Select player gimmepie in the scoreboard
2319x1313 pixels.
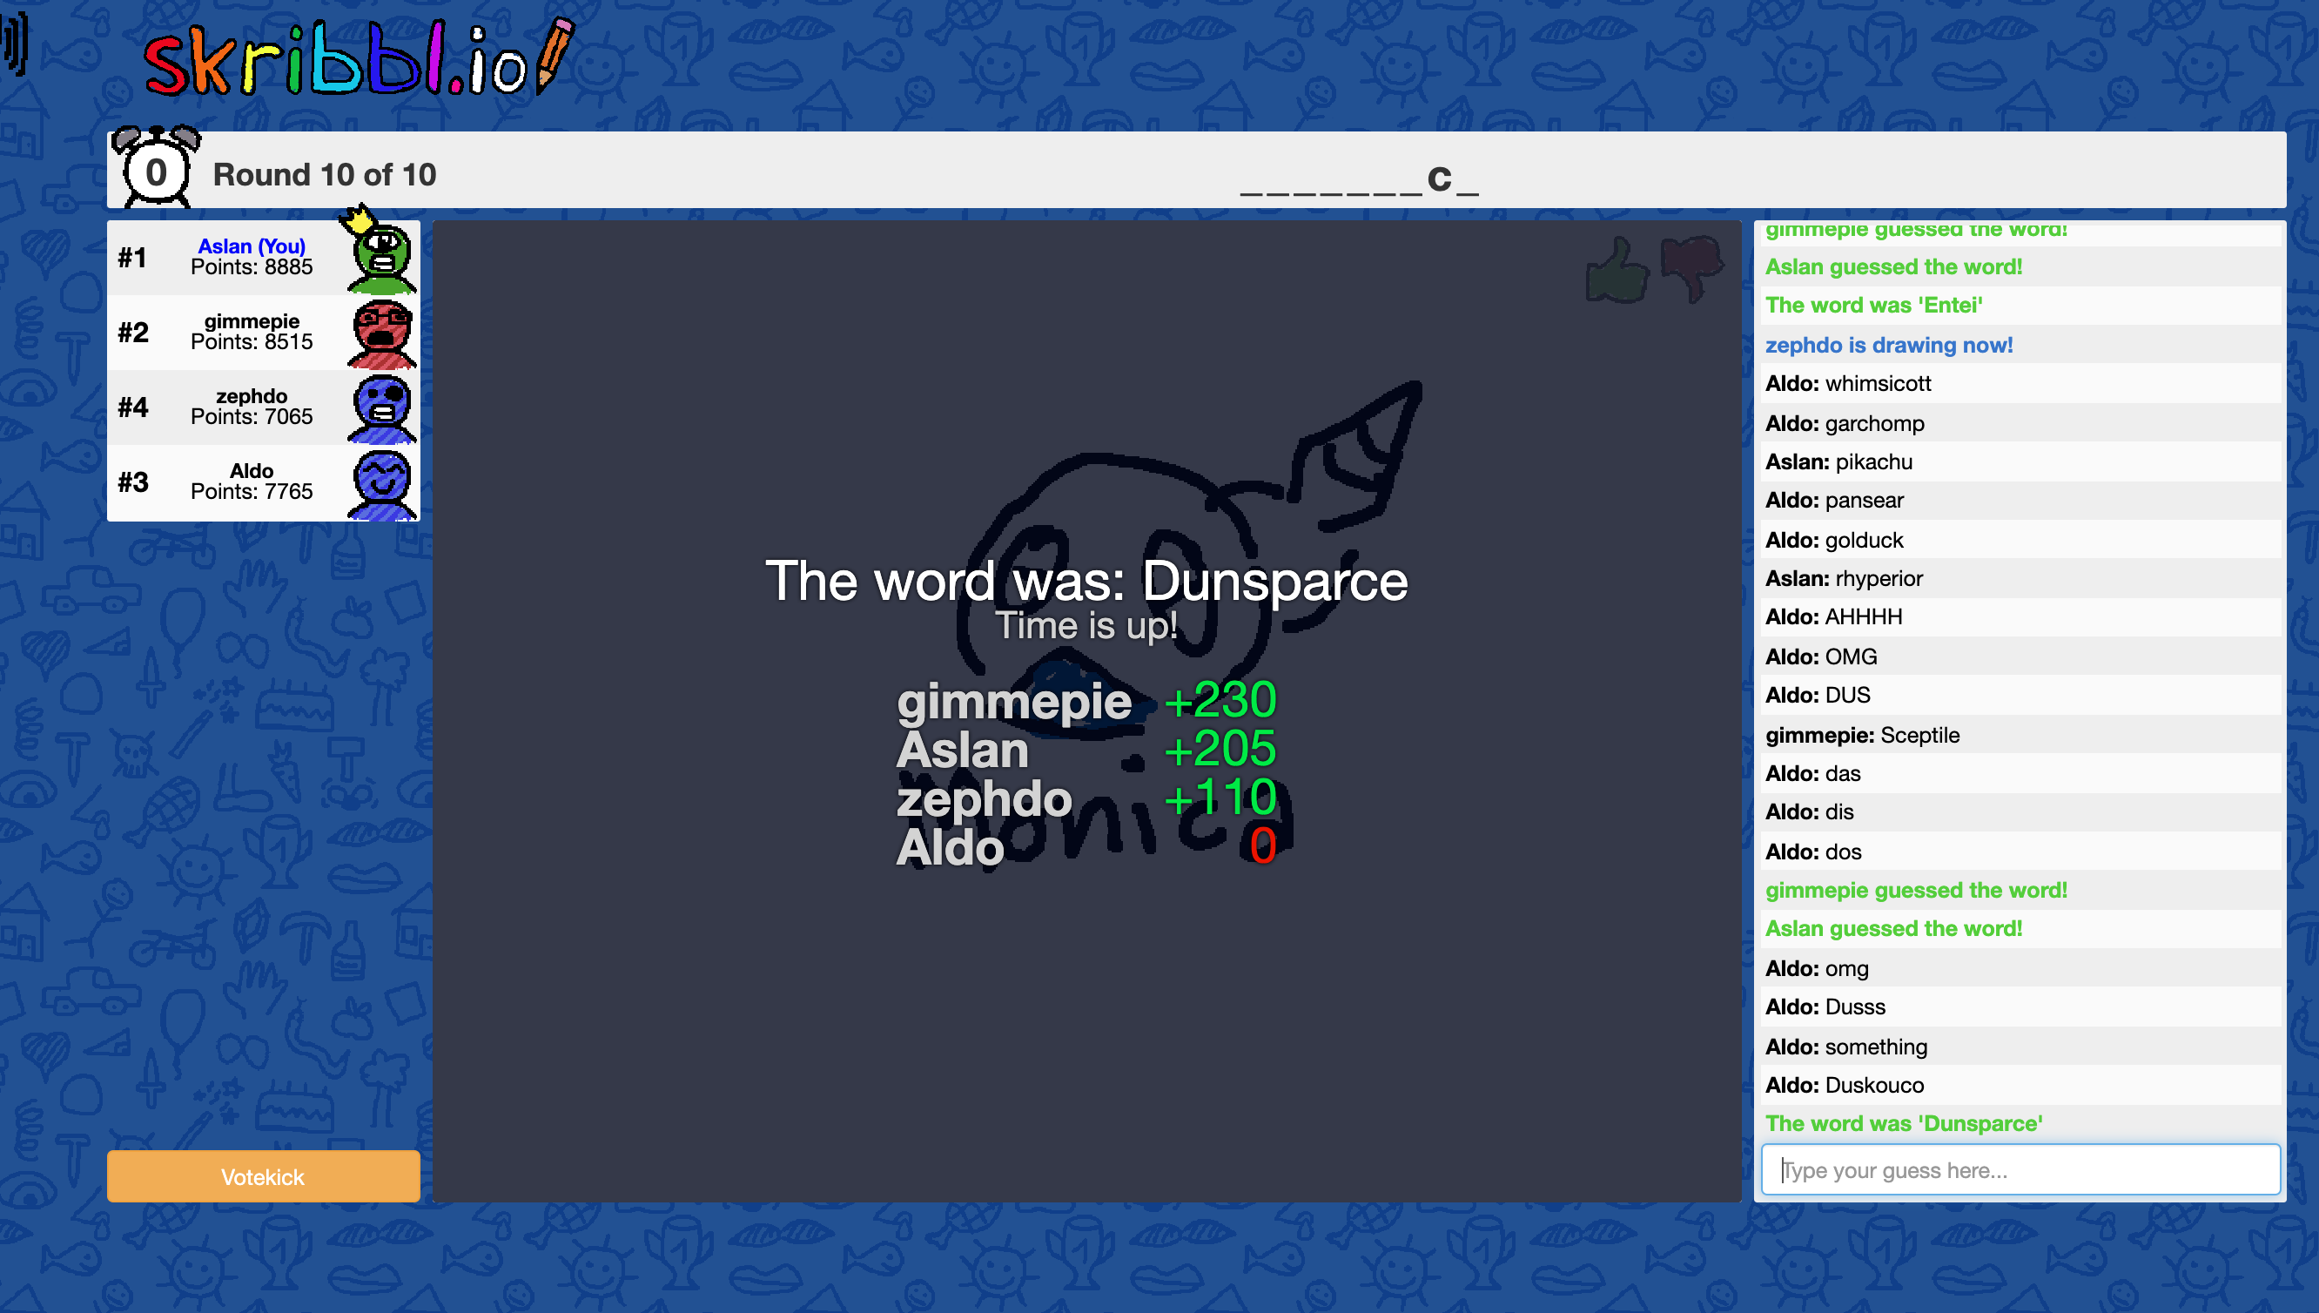point(252,322)
